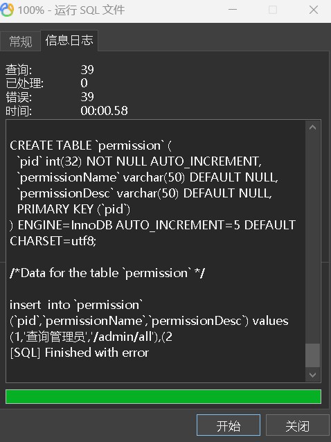Click the green progress bar

[163, 396]
